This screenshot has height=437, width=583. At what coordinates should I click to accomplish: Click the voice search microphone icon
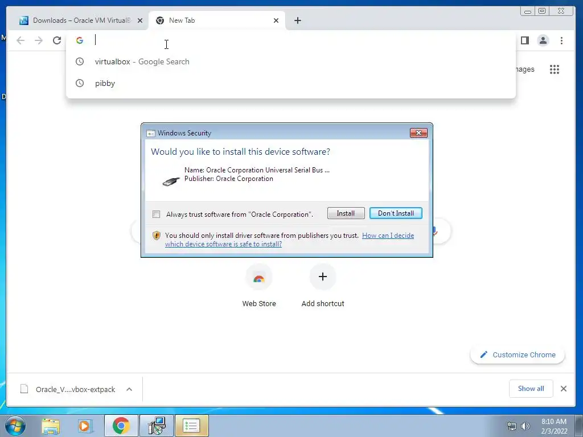click(435, 231)
